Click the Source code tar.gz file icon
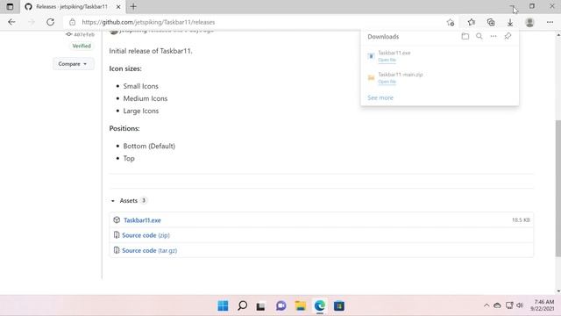561x316 pixels. [x=117, y=250]
